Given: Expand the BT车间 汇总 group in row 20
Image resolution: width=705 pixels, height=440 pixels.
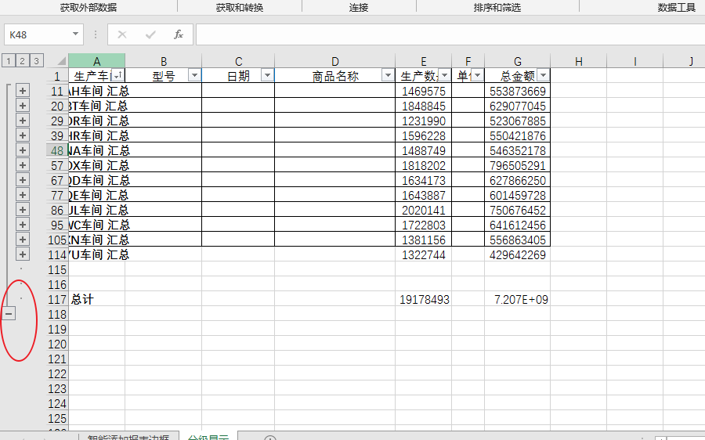Looking at the screenshot, I should pyautogui.click(x=23, y=106).
